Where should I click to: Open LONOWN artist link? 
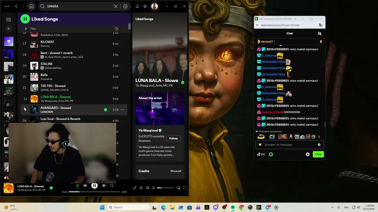pyautogui.click(x=47, y=112)
